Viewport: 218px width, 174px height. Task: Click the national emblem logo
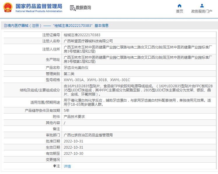(x=8, y=8)
